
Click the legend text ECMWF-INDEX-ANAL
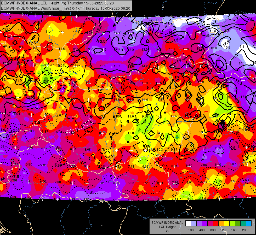[167, 223]
